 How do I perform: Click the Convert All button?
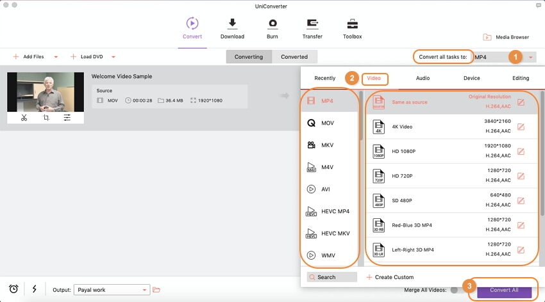[x=505, y=290]
